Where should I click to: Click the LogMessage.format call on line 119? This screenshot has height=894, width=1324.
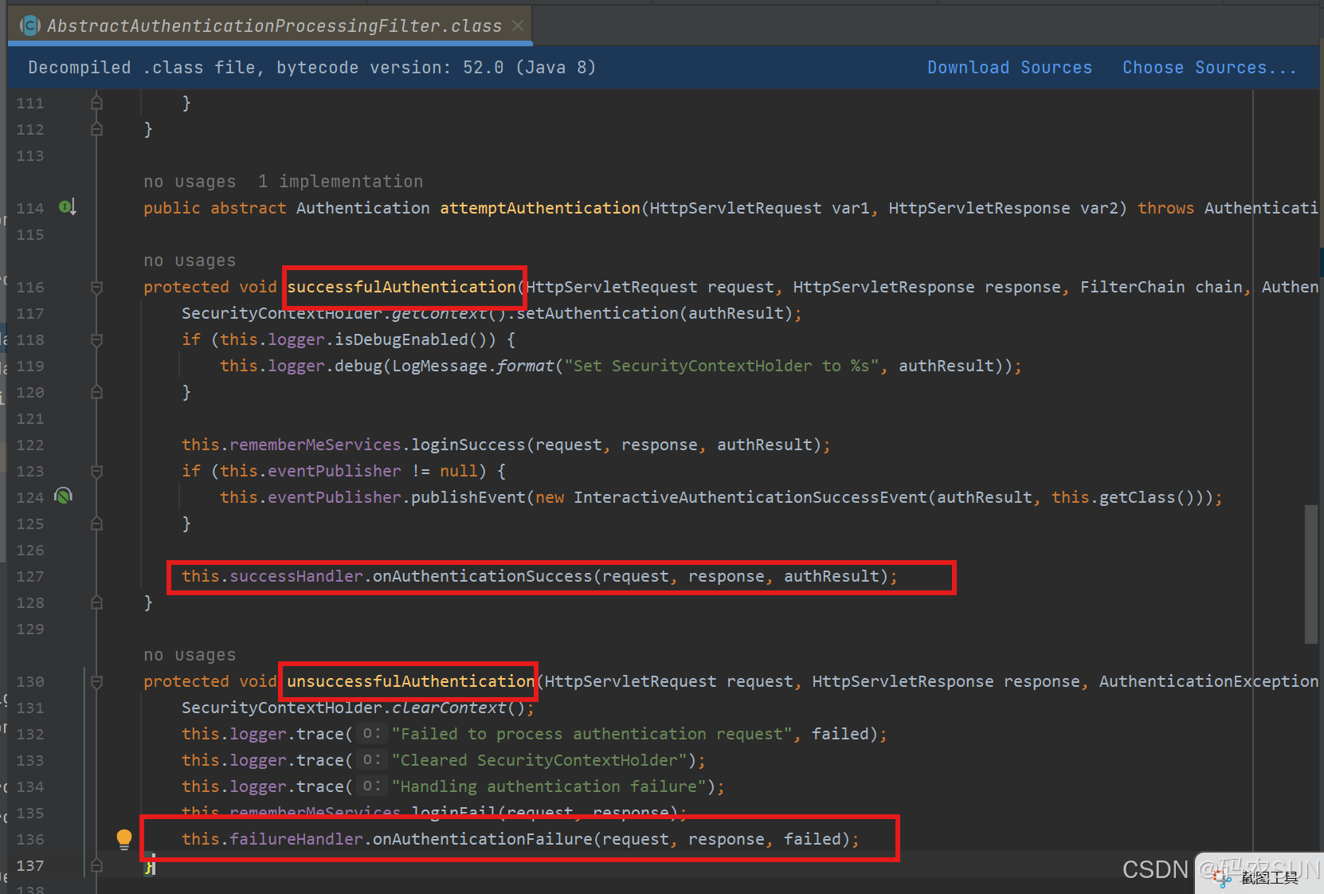[x=473, y=366]
